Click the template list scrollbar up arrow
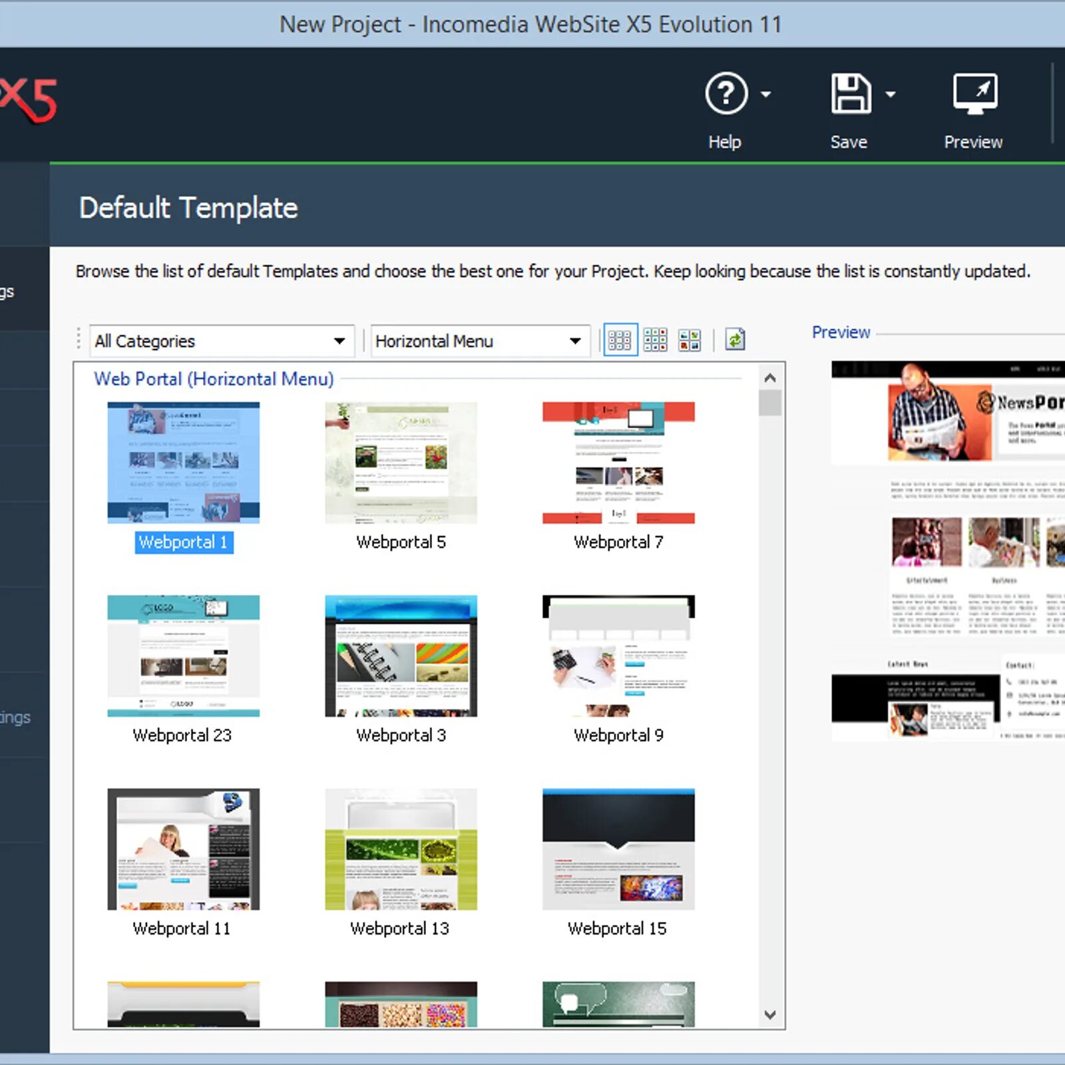 pos(770,378)
